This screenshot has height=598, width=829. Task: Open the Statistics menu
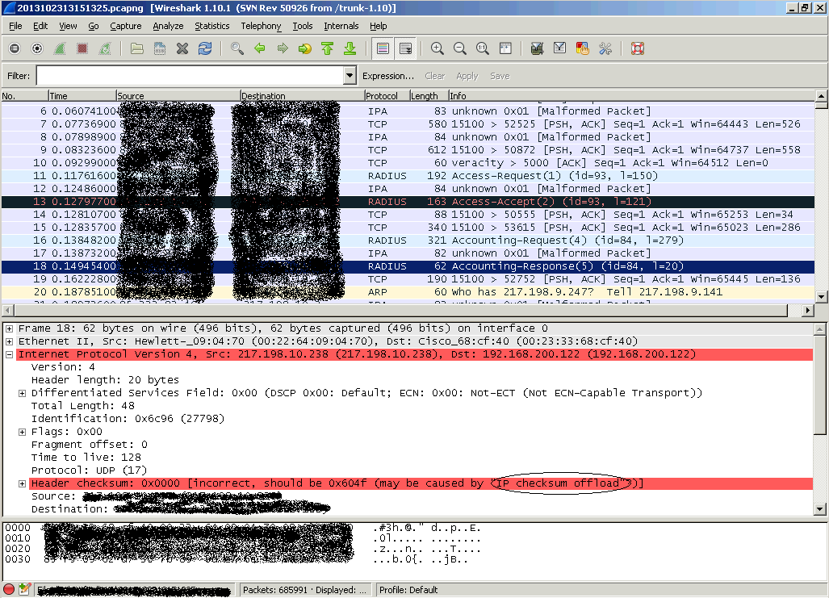point(211,26)
